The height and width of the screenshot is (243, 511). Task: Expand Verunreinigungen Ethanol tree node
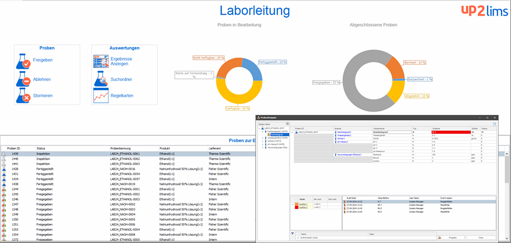(x=262, y=148)
